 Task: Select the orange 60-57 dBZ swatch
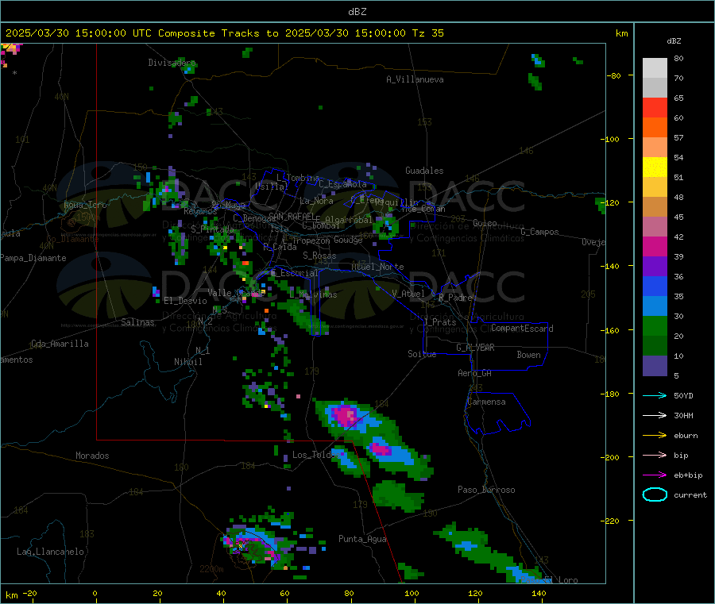(655, 128)
